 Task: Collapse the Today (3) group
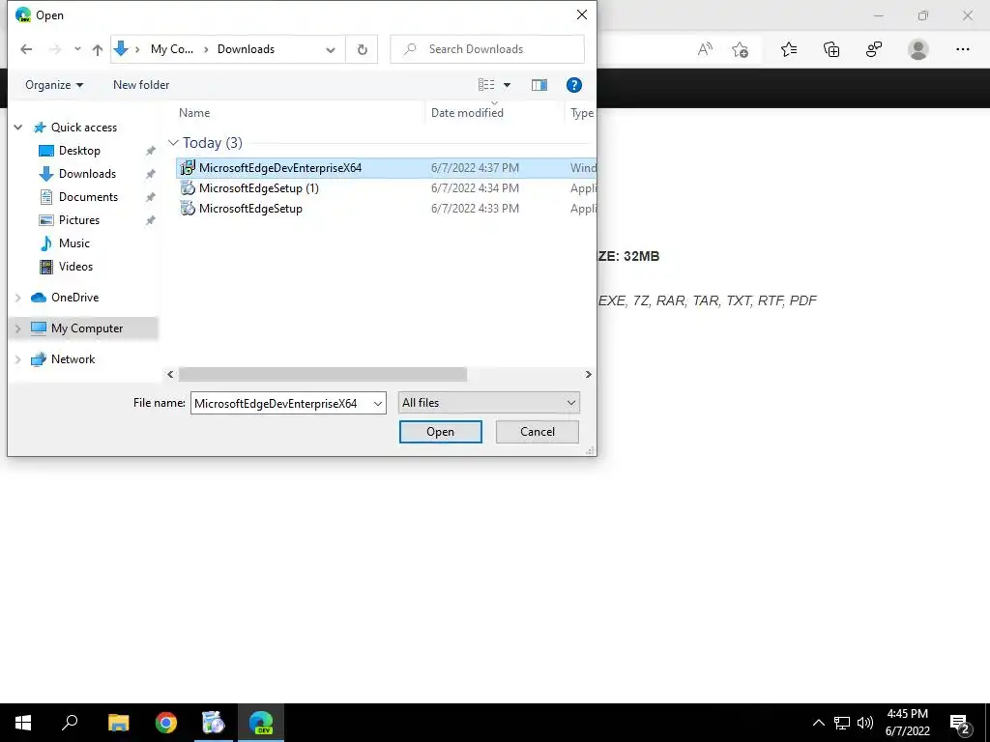173,143
